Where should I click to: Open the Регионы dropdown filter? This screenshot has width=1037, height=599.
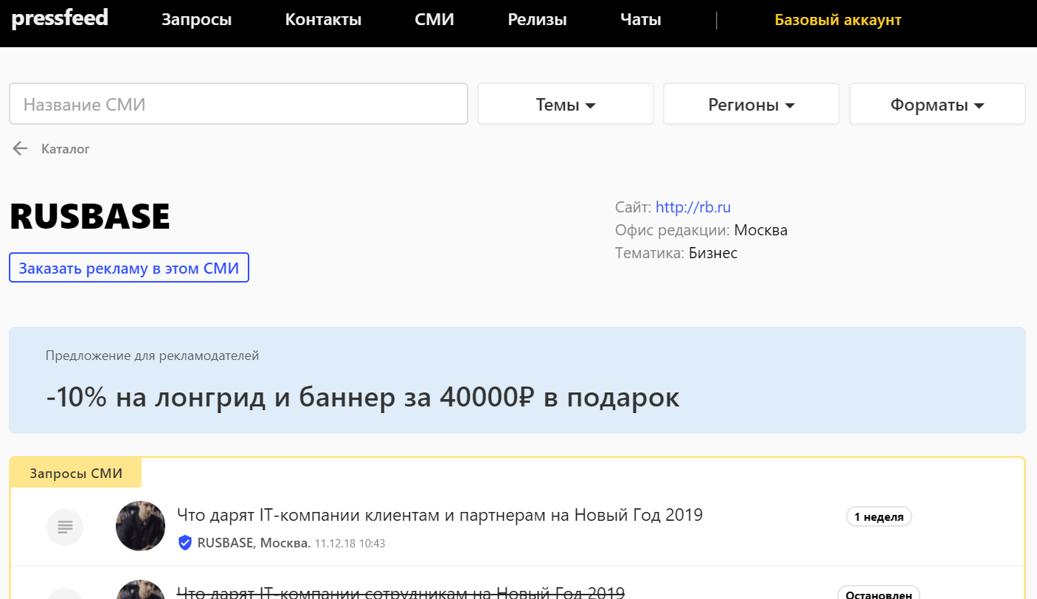[x=751, y=105]
